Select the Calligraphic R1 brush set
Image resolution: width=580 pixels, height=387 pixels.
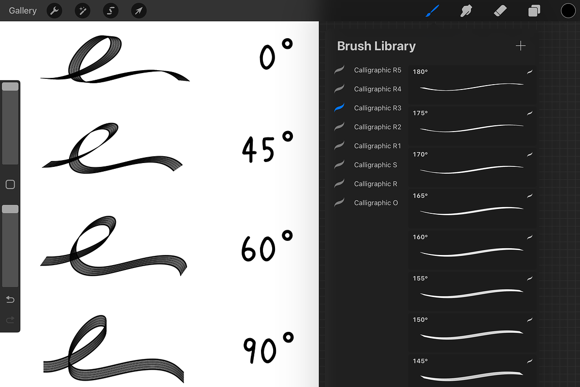[368, 146]
